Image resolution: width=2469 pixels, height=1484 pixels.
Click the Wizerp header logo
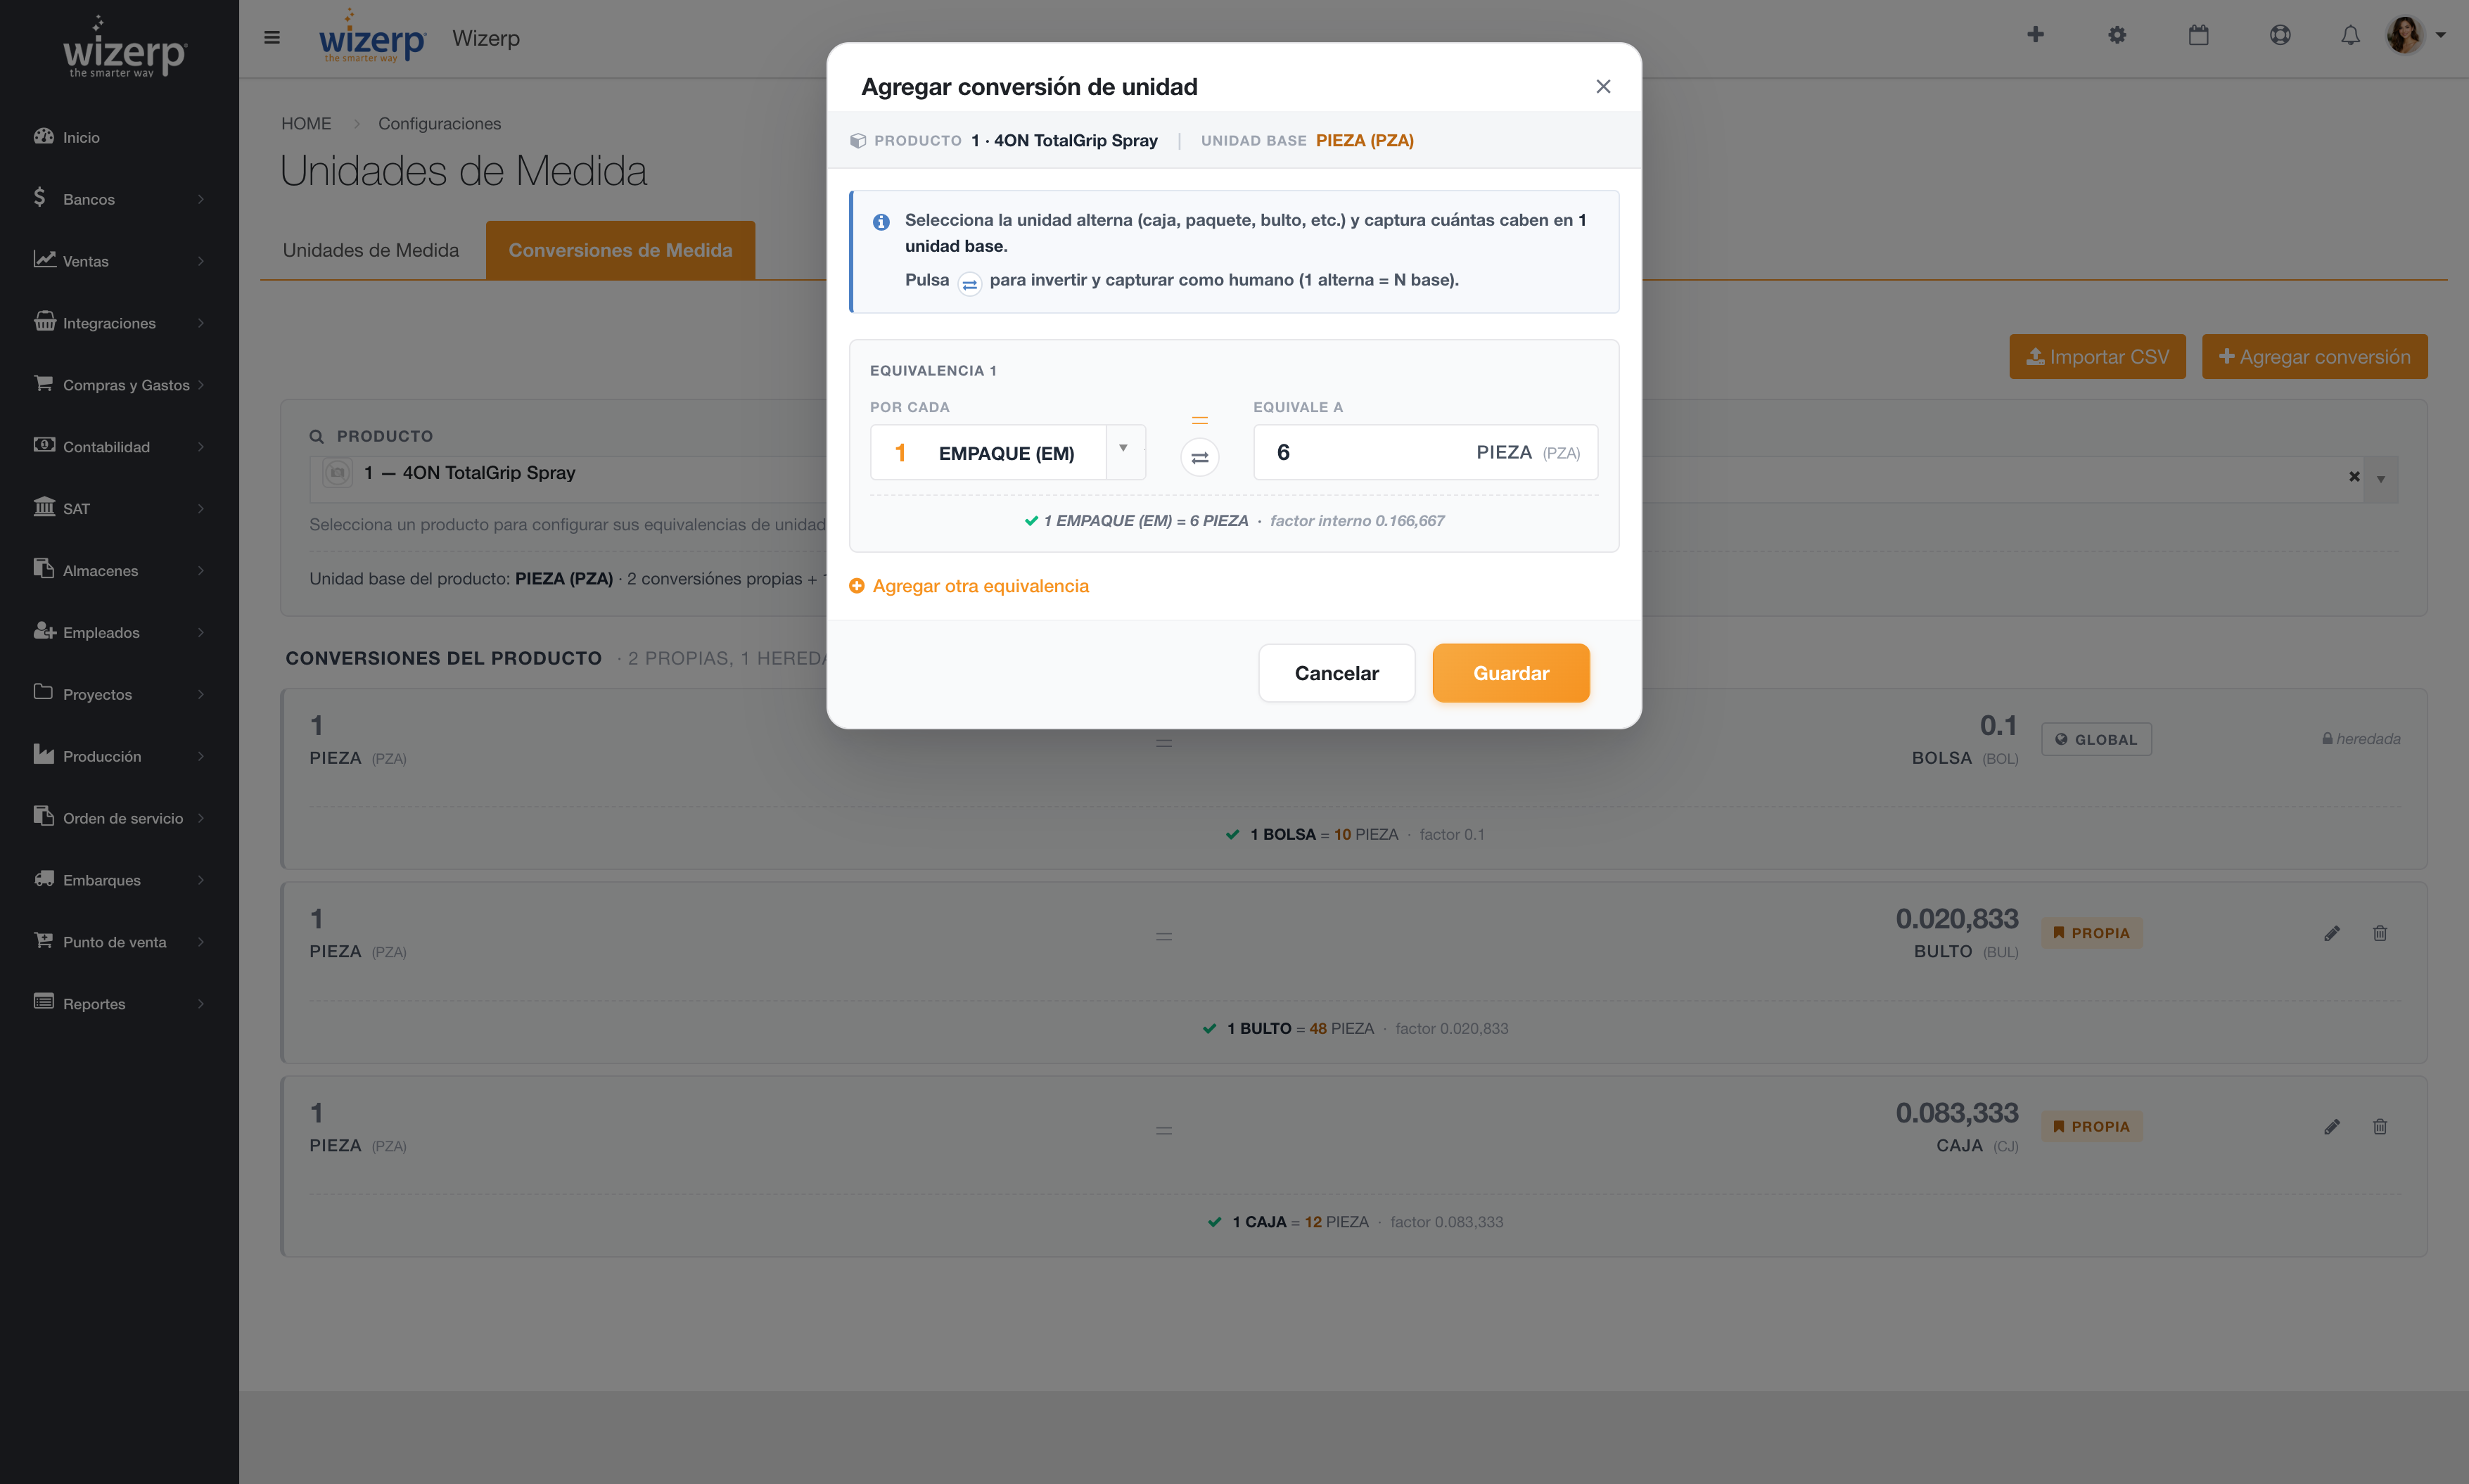[x=372, y=38]
